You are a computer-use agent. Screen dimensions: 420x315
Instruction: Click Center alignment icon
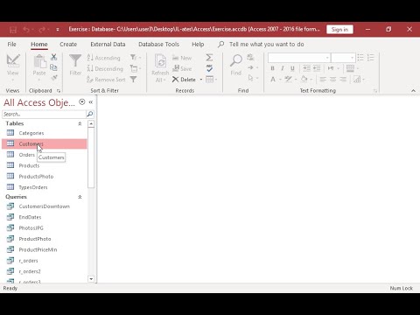333,80
